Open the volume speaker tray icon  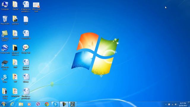176,104
